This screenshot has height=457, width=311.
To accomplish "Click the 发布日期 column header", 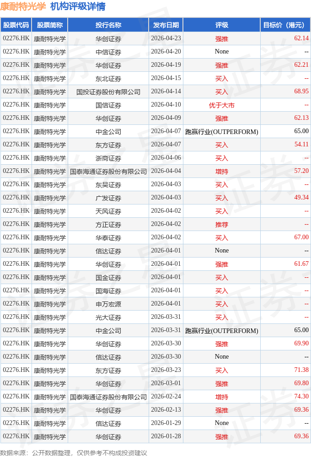I will pyautogui.click(x=166, y=25).
